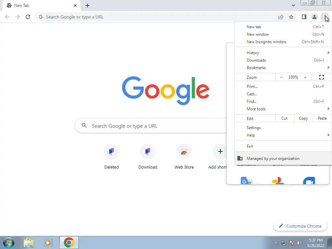Screen dimensions: 332x249
Task: Choose Print... from menu
Action: tap(283, 86)
